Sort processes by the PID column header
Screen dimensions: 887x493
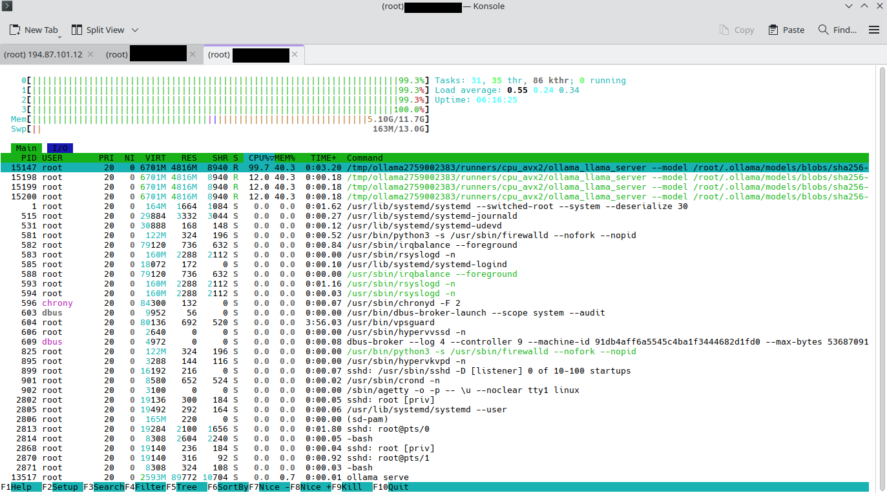click(x=29, y=158)
